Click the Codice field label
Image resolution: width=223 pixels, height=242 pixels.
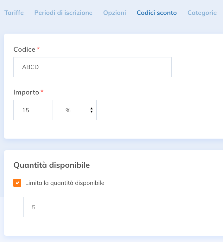(x=24, y=49)
